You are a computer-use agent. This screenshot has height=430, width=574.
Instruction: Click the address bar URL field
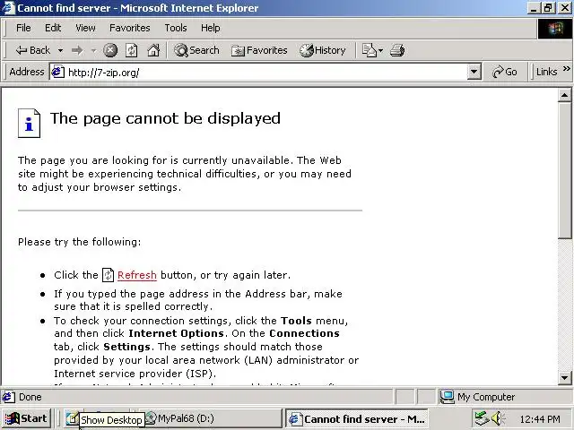265,72
